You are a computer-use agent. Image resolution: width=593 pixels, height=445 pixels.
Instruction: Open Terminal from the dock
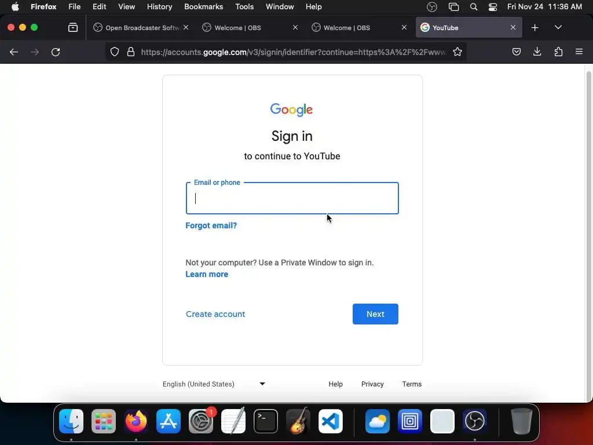point(265,421)
